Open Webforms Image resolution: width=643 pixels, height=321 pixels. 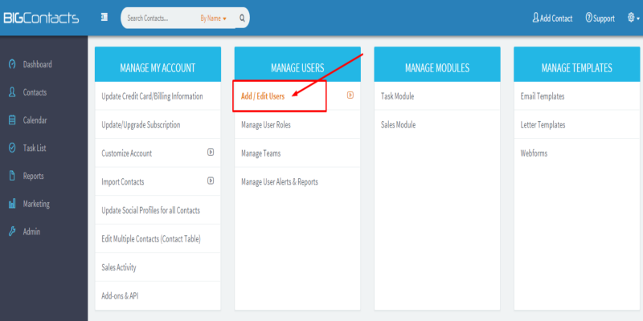[x=534, y=153]
